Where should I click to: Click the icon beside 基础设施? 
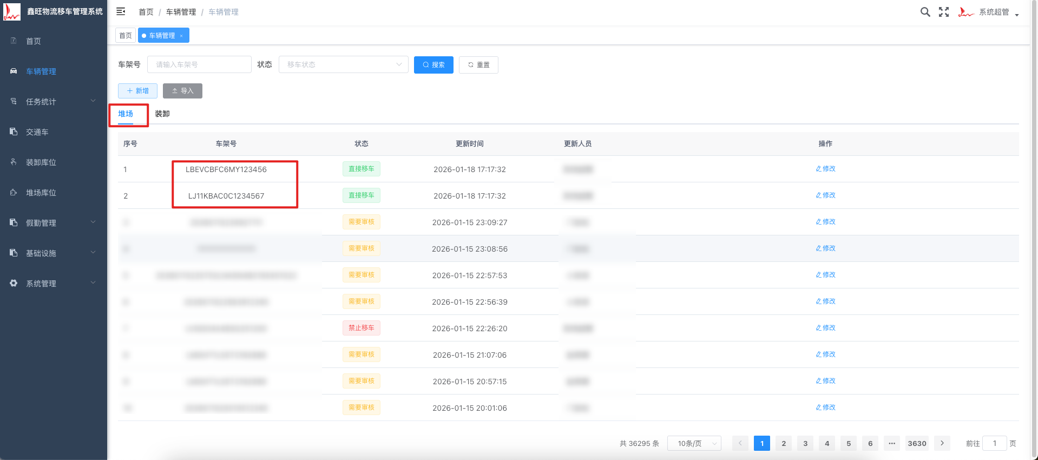click(14, 253)
